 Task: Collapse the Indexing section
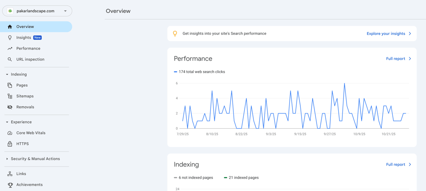coord(7,74)
